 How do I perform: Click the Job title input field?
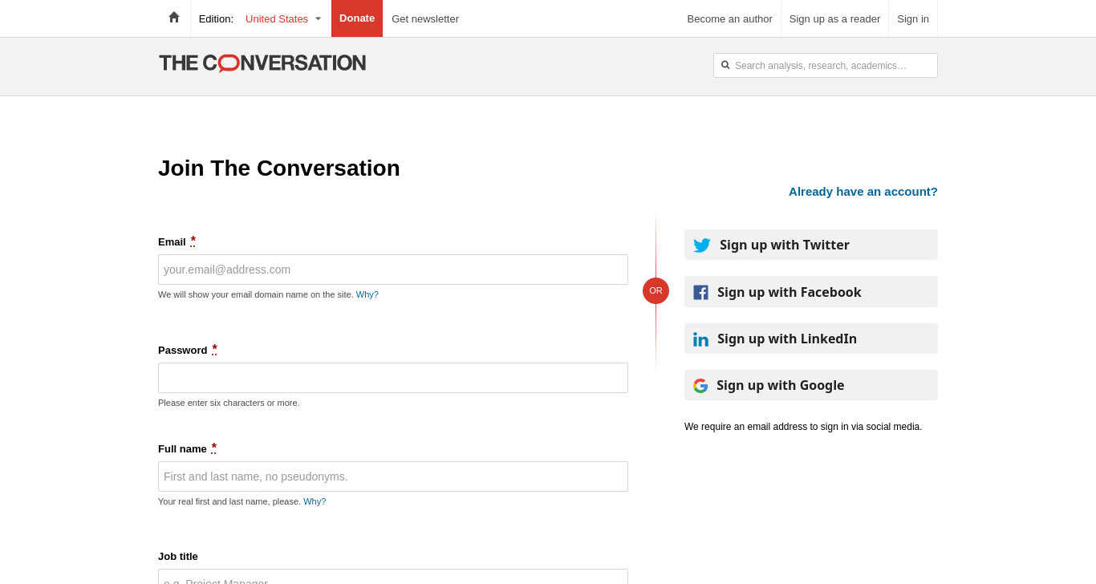(x=393, y=577)
